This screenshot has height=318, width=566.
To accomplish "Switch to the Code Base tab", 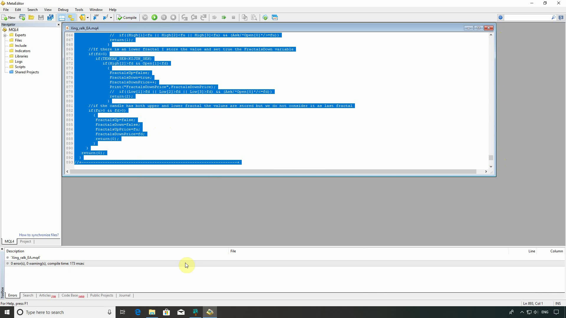I will tap(70, 295).
